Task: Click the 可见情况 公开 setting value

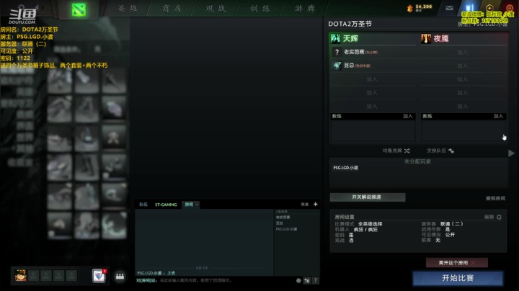Action: point(450,235)
